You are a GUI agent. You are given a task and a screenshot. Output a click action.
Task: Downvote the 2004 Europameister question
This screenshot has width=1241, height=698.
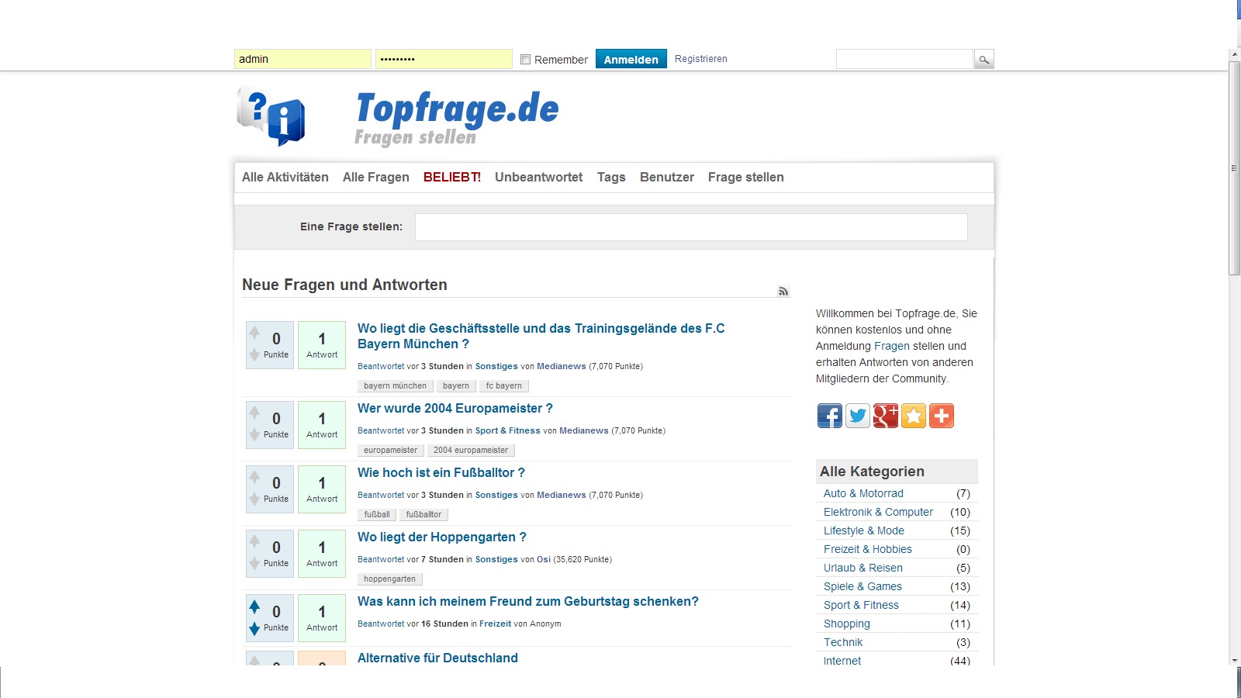pyautogui.click(x=254, y=435)
